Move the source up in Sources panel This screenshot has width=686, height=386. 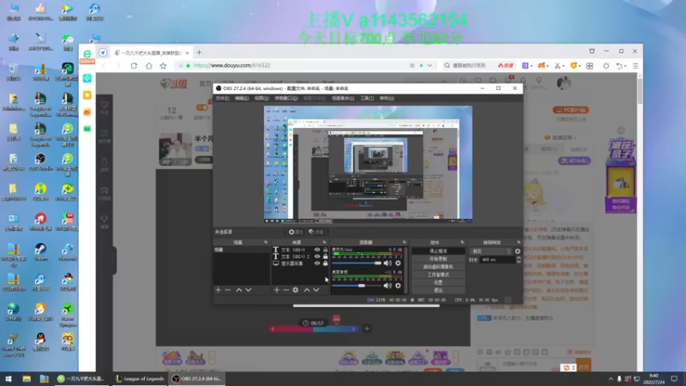(x=307, y=290)
